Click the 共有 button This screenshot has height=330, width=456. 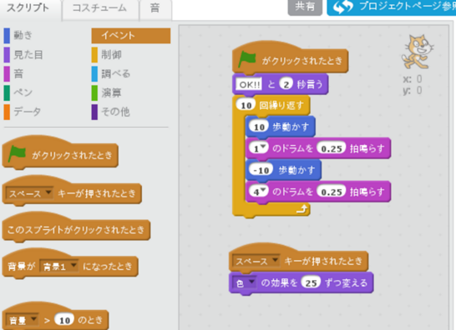305,7
